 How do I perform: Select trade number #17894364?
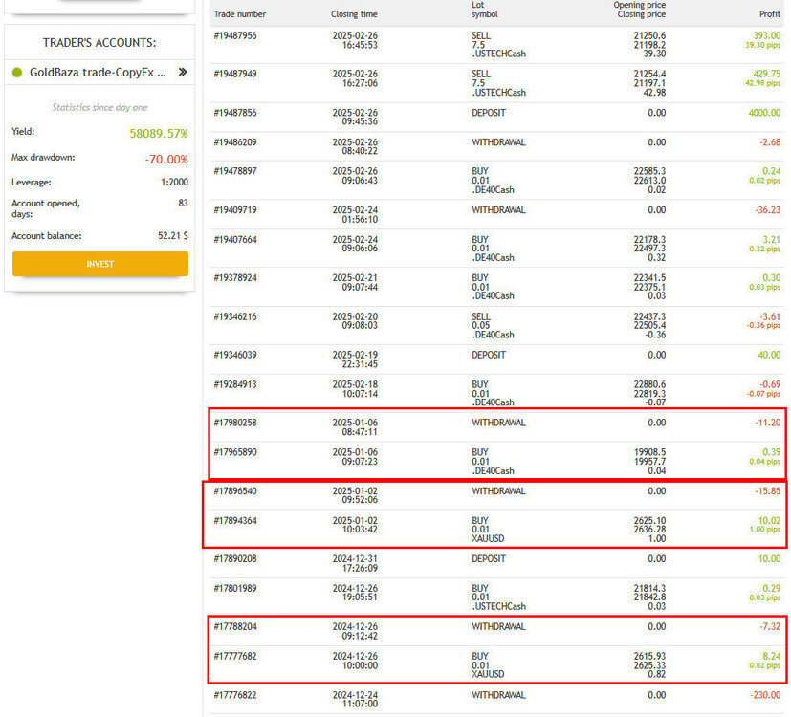click(235, 521)
